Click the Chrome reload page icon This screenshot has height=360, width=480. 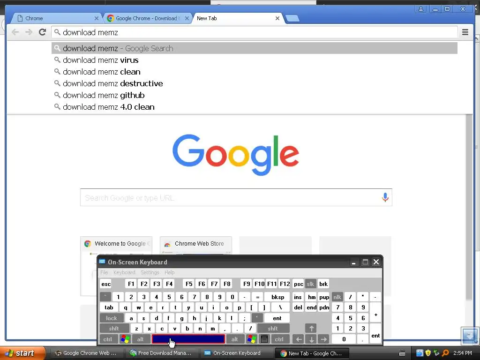click(42, 32)
